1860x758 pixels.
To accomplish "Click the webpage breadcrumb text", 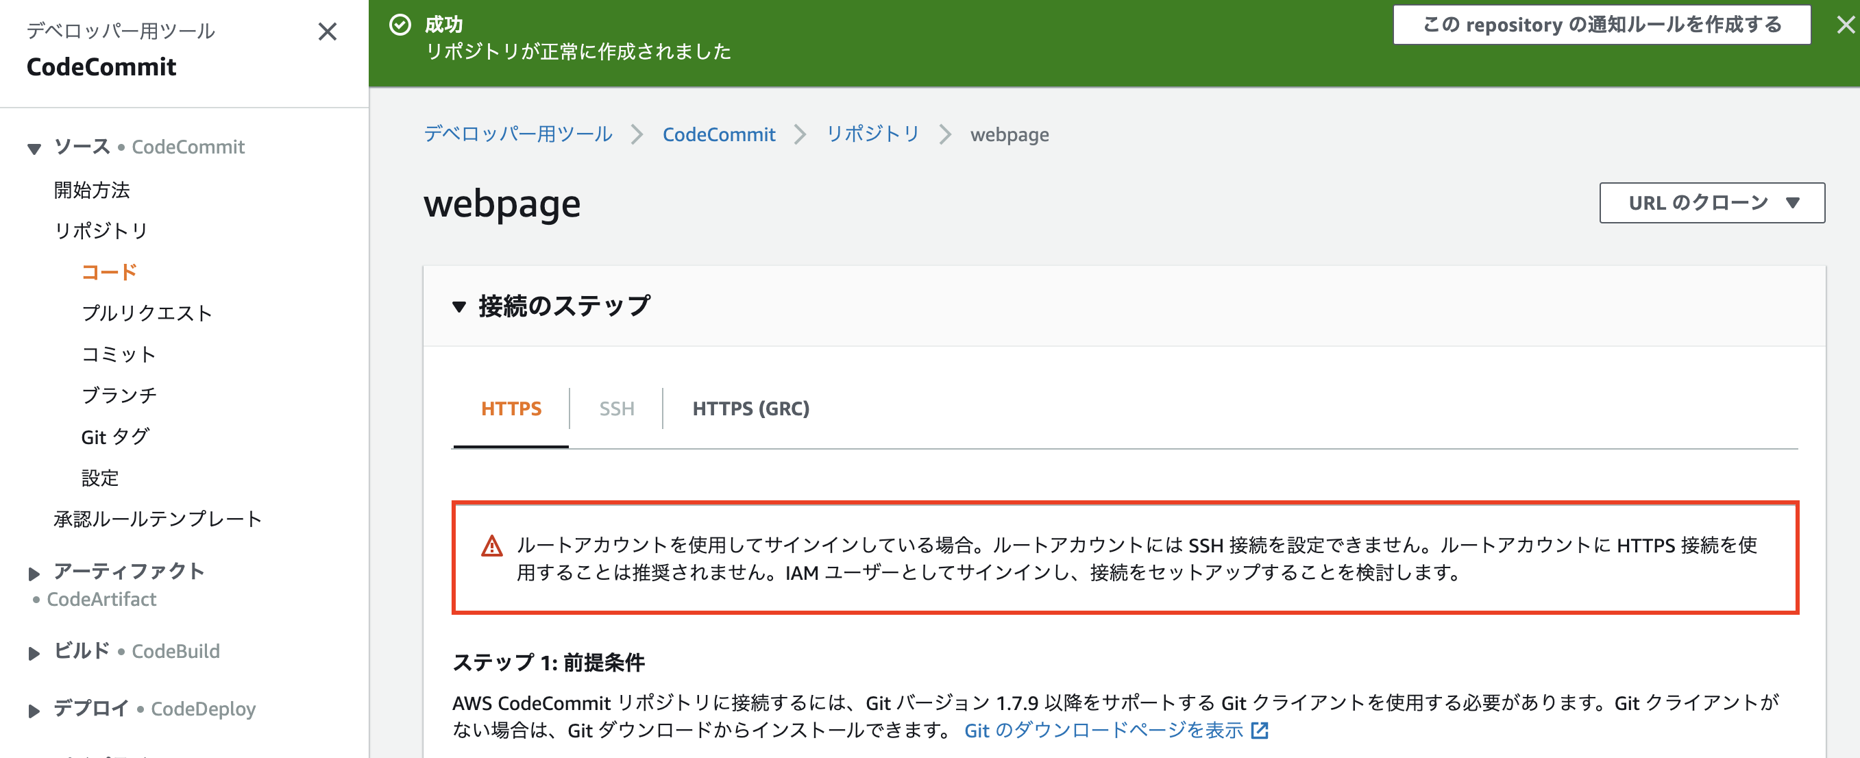I will click(1009, 135).
